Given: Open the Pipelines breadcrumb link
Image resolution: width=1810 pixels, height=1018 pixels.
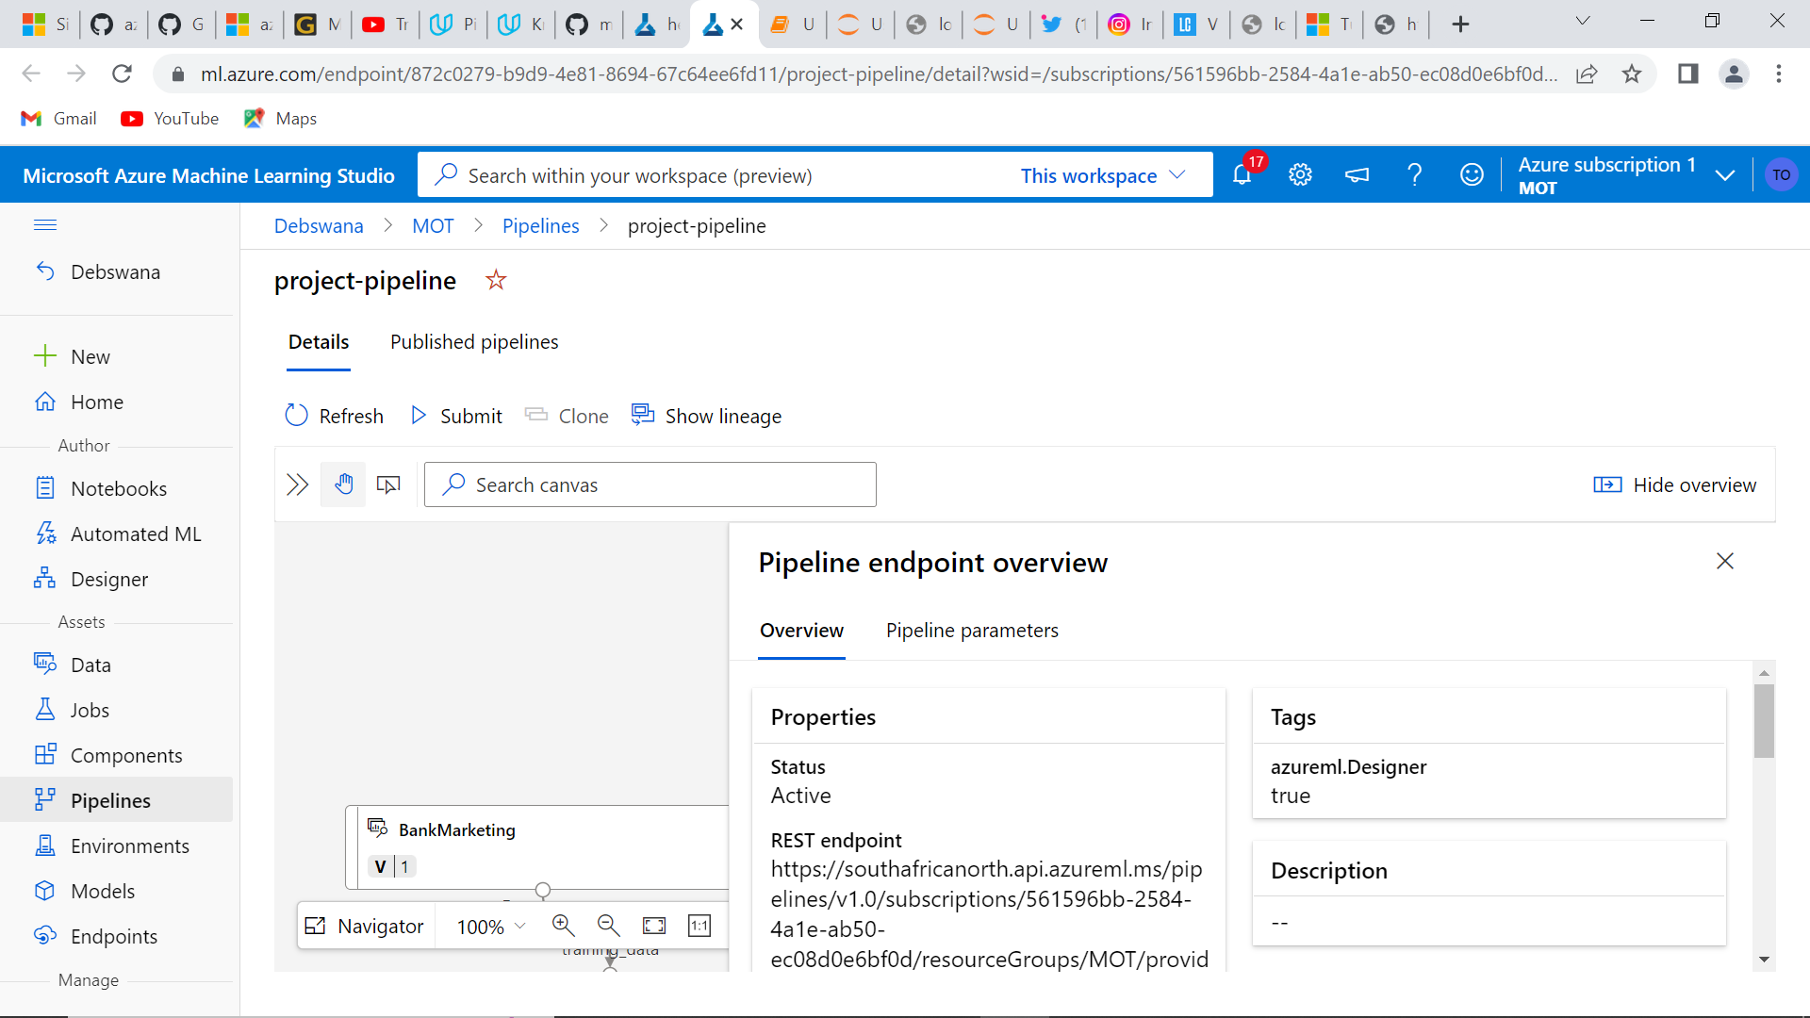Looking at the screenshot, I should point(540,226).
